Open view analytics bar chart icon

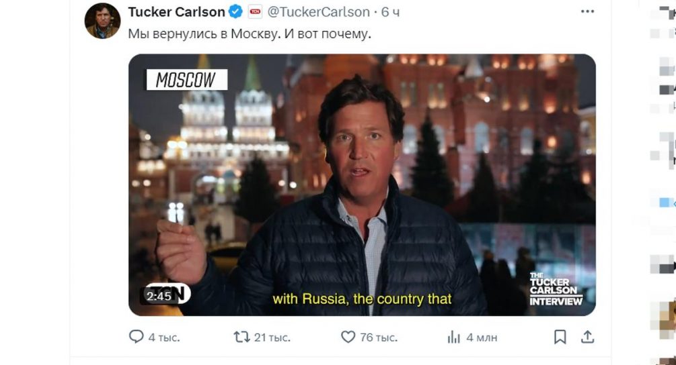[454, 337]
